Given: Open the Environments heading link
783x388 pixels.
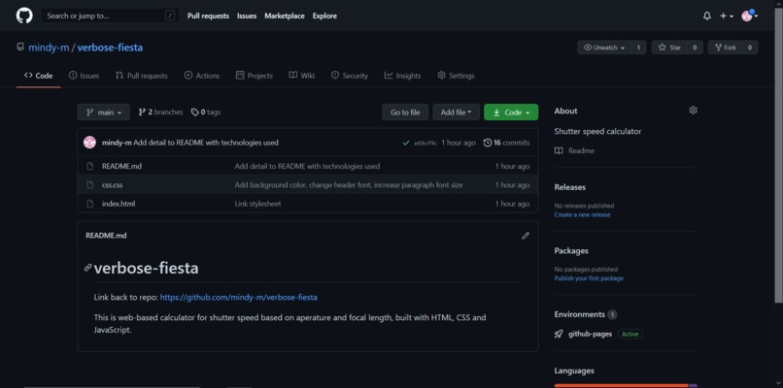Looking at the screenshot, I should pyautogui.click(x=580, y=314).
